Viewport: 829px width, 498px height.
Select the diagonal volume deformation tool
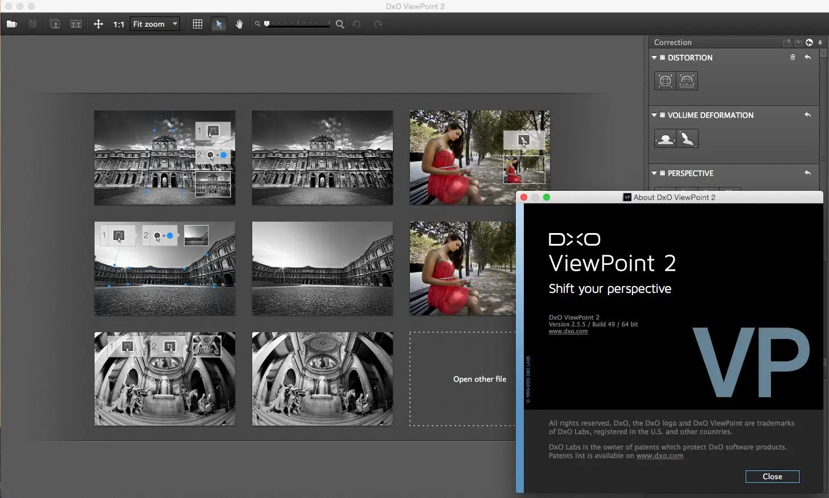(x=687, y=138)
